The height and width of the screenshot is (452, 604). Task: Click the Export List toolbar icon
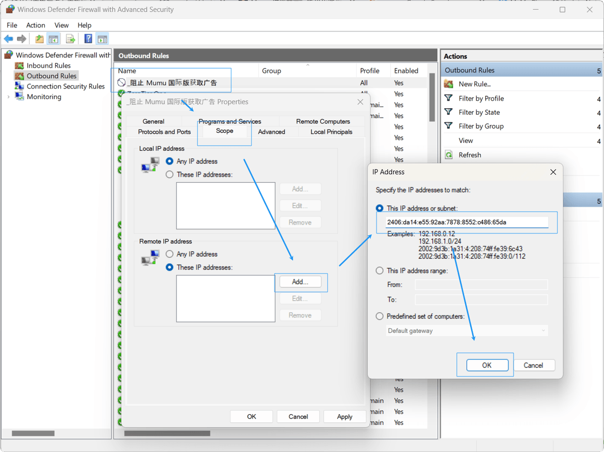pos(70,39)
